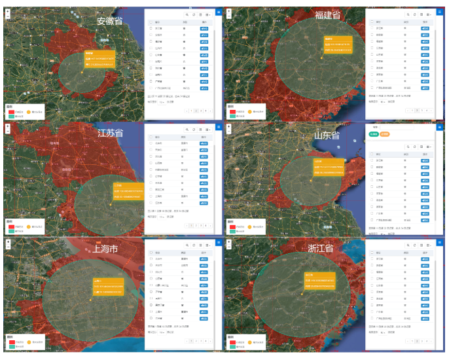This screenshot has height=354, width=449.
Task: Click the province name input in 山东省 panel
Action: pos(397,127)
